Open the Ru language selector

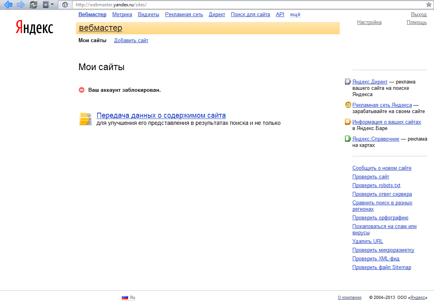coord(132,298)
